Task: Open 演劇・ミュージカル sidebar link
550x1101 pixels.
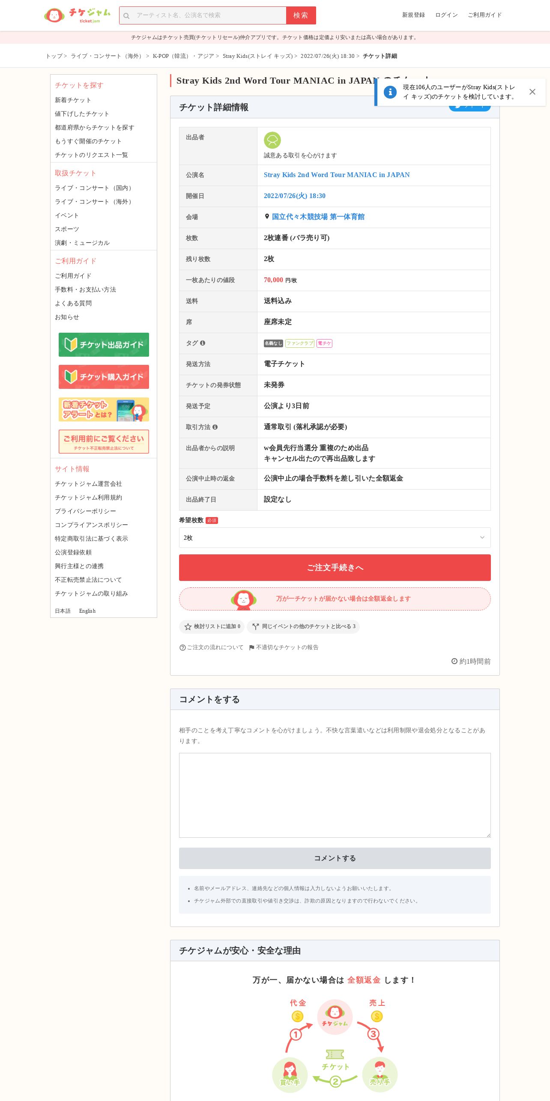Action: click(x=82, y=243)
